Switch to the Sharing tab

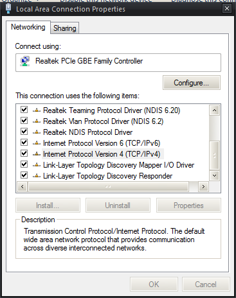tap(65, 28)
